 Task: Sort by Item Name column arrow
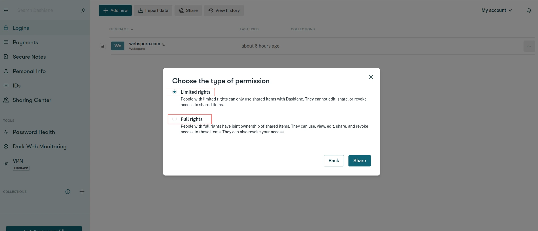point(132,29)
